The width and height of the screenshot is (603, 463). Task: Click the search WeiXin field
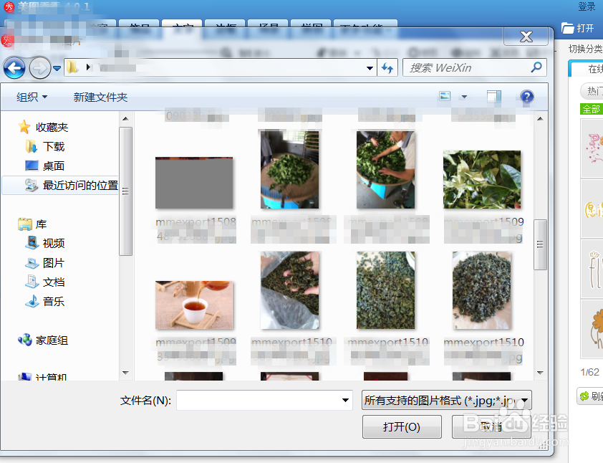click(475, 68)
